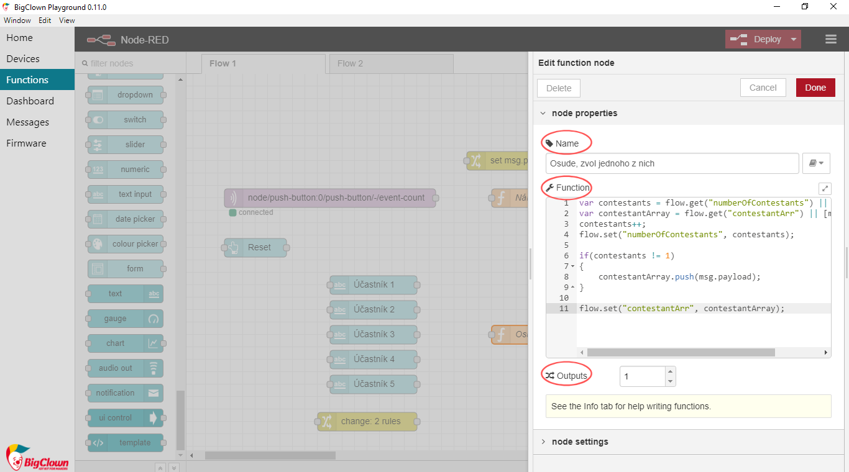Click the Outputs number field
This screenshot has width=849, height=472.
643,376
